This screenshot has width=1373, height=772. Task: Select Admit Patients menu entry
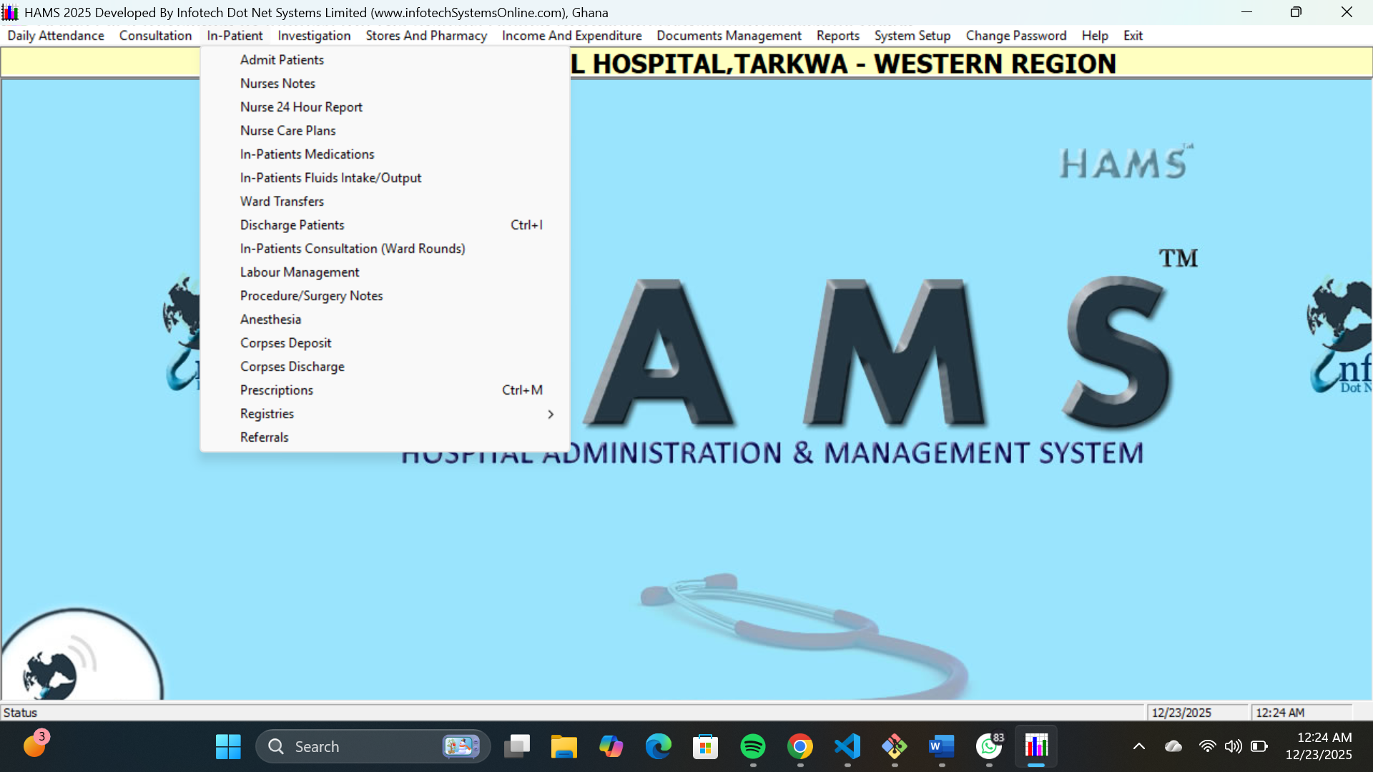point(282,60)
